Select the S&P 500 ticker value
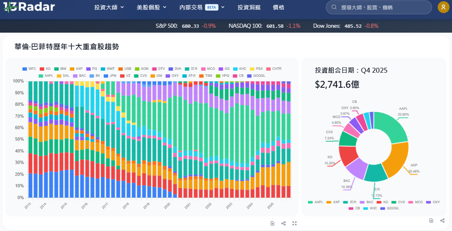Screen dimensions: 452x231 190,26
